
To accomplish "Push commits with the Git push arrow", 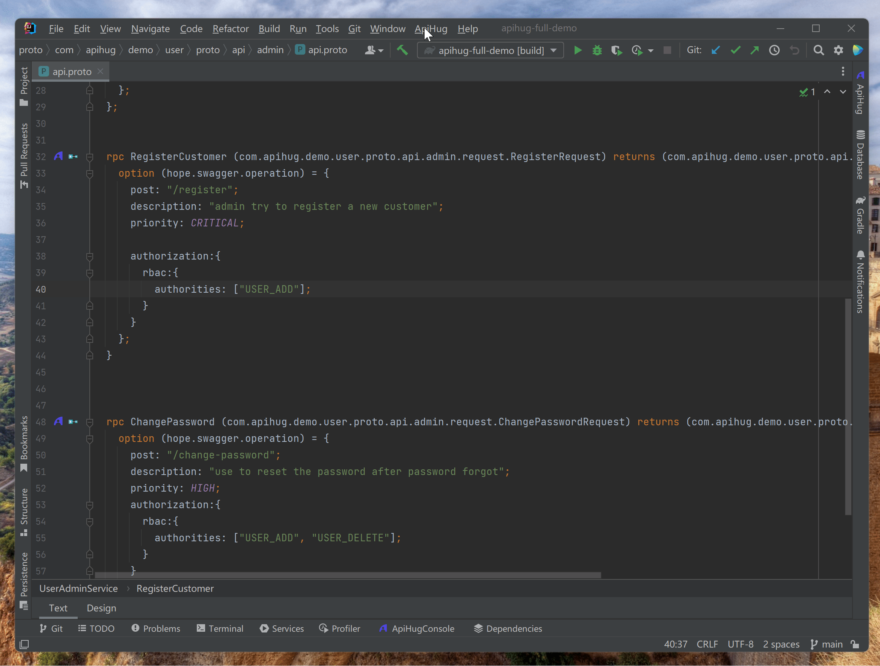I will point(755,50).
